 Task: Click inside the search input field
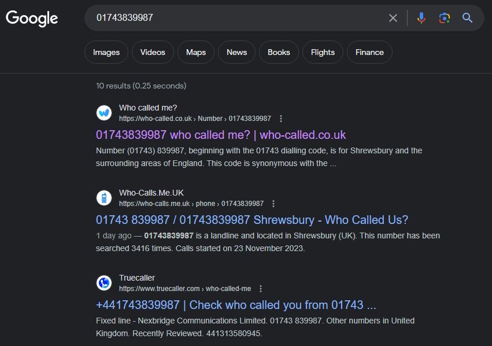231,18
